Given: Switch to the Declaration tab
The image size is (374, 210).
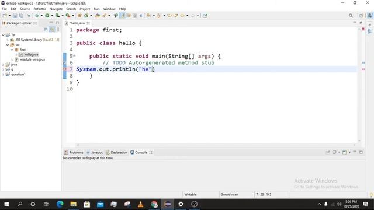Looking at the screenshot, I should [x=117, y=152].
